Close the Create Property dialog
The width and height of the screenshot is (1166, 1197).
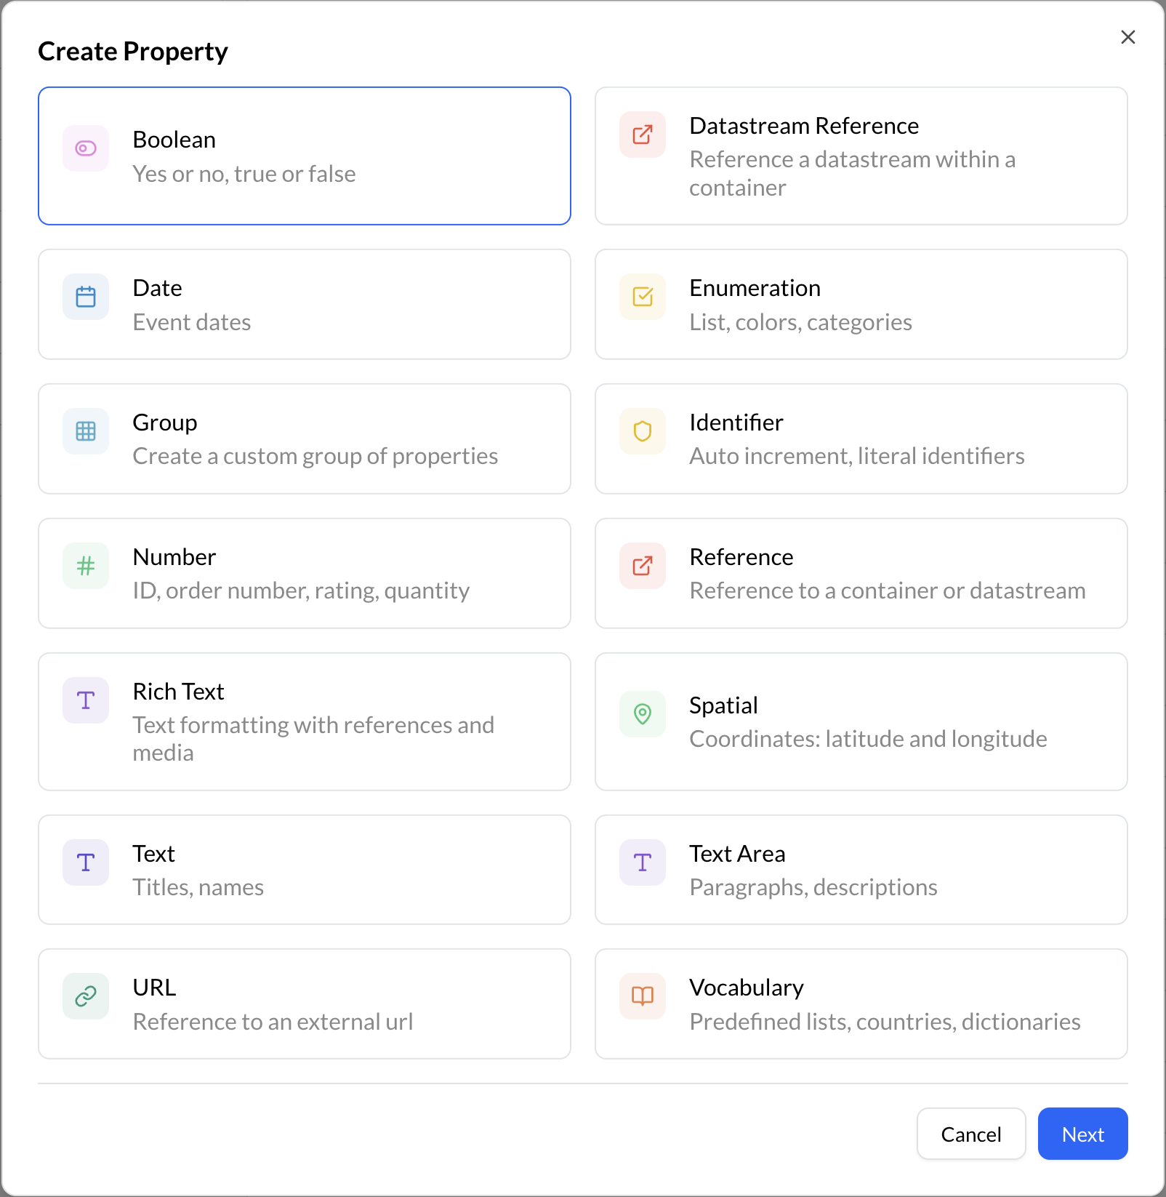pyautogui.click(x=1127, y=36)
